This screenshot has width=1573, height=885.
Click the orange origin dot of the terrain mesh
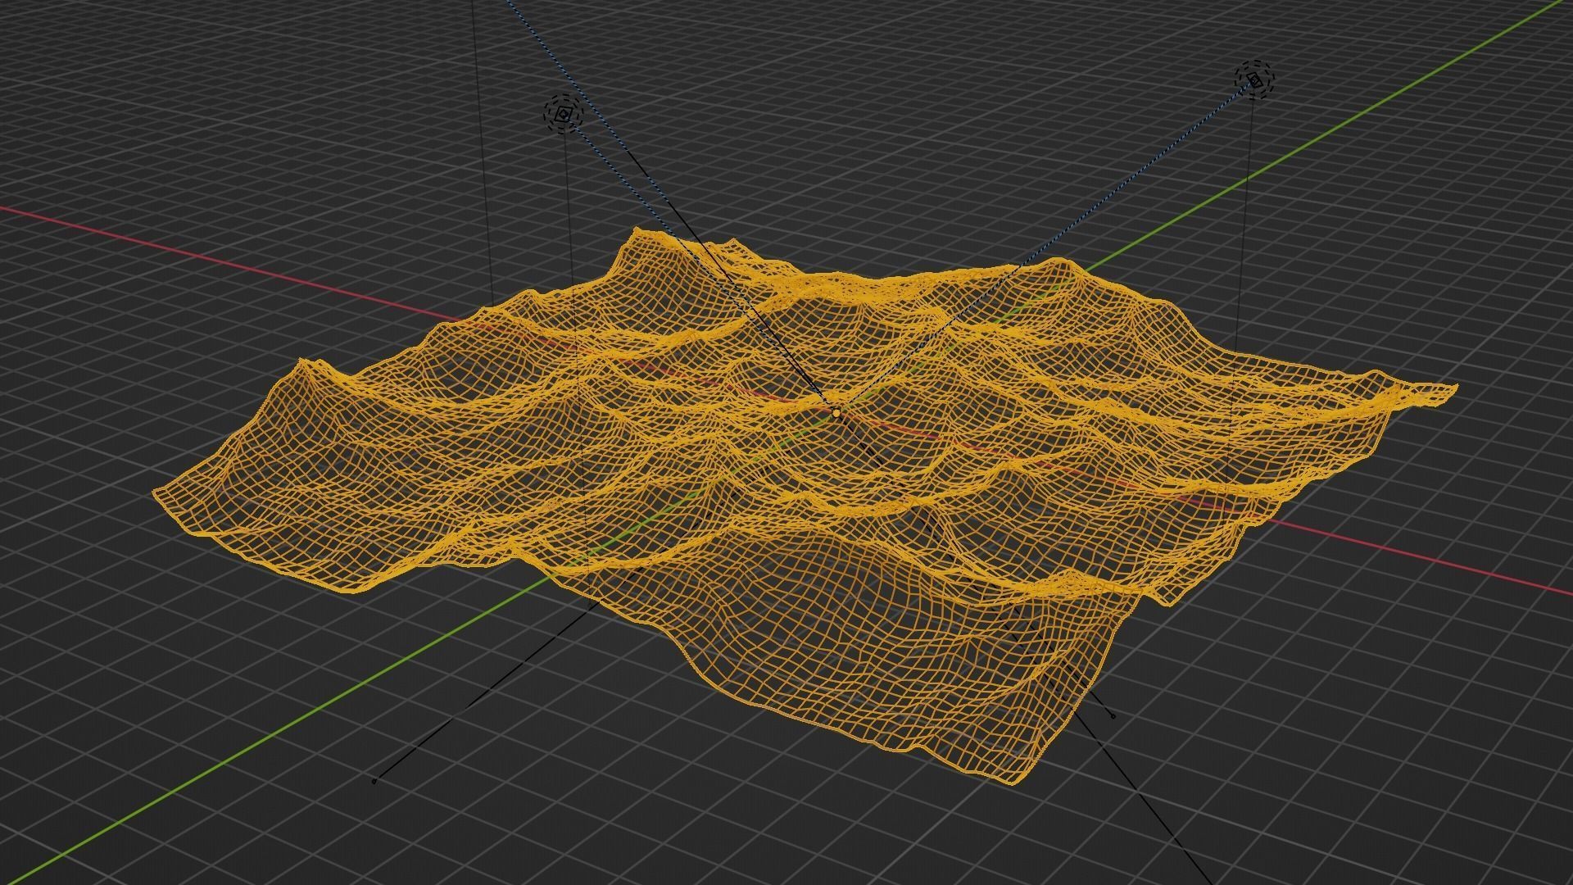tap(836, 412)
